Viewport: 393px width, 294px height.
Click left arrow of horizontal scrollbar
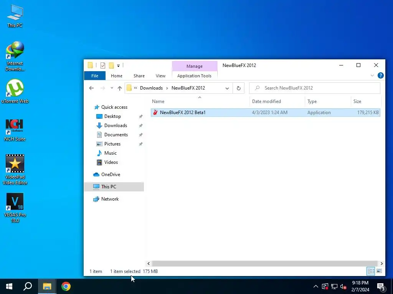pyautogui.click(x=149, y=263)
